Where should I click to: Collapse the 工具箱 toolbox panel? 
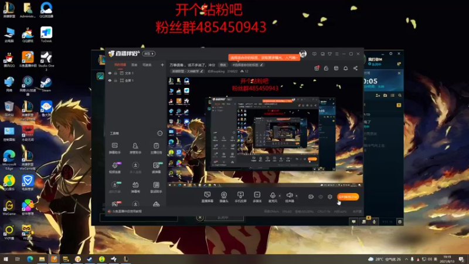(x=159, y=133)
